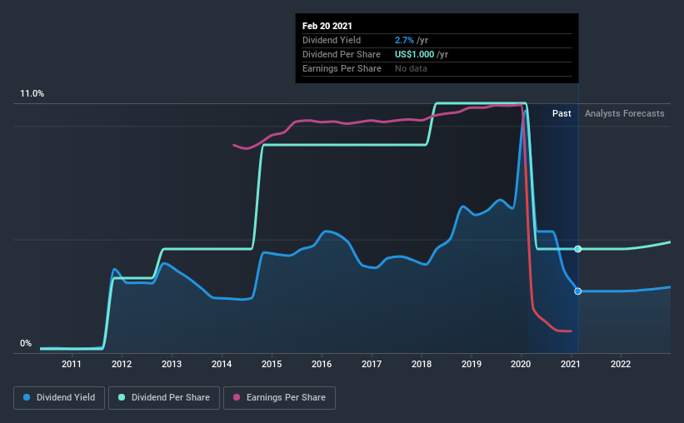
Task: Click the 2015 x-axis label
Action: (x=272, y=364)
